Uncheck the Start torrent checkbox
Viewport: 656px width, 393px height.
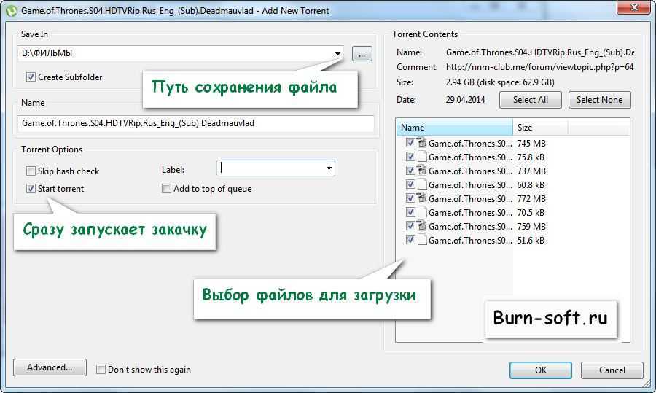(x=31, y=188)
